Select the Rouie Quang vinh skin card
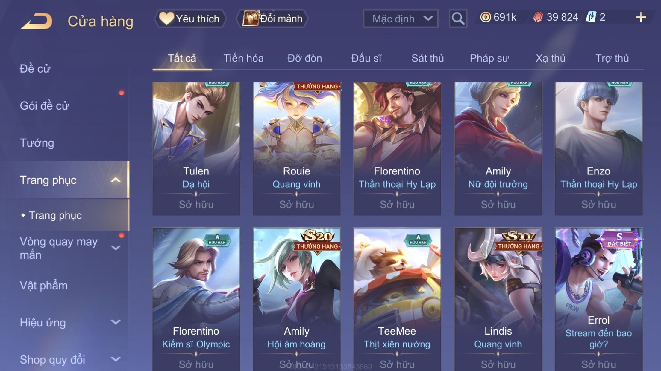661x371 pixels. 296,149
